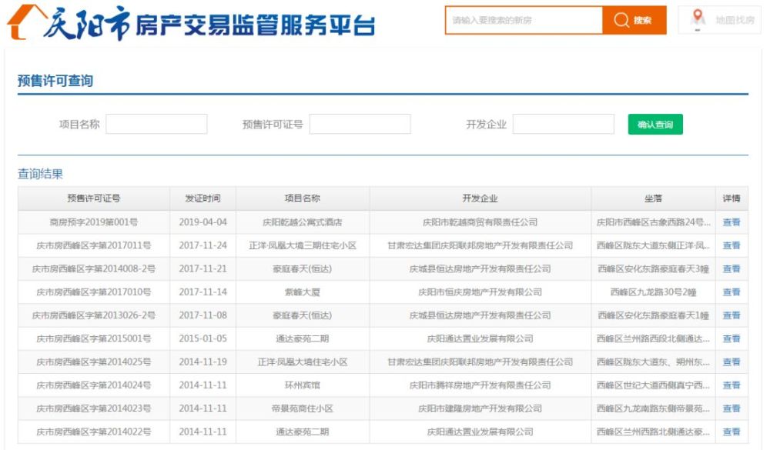The width and height of the screenshot is (770, 450).
Task: Open 查看 for the 2017-11-21 豪庭春天 row
Action: 731,269
